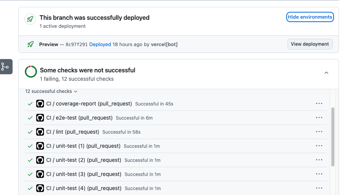Image resolution: width=347 pixels, height=195 pixels.
Task: Open the three-dot menu for e2e-test
Action: point(319,118)
